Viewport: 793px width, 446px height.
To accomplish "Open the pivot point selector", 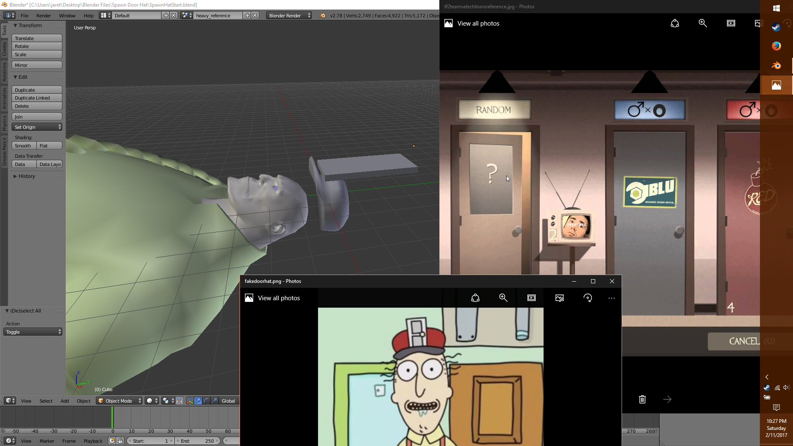I will point(168,401).
